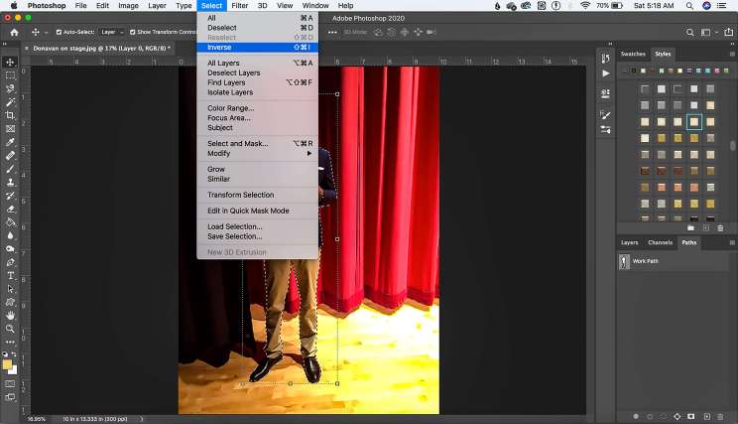Toggle Show Transform Controls checkbox
738x424 pixels.
click(133, 32)
